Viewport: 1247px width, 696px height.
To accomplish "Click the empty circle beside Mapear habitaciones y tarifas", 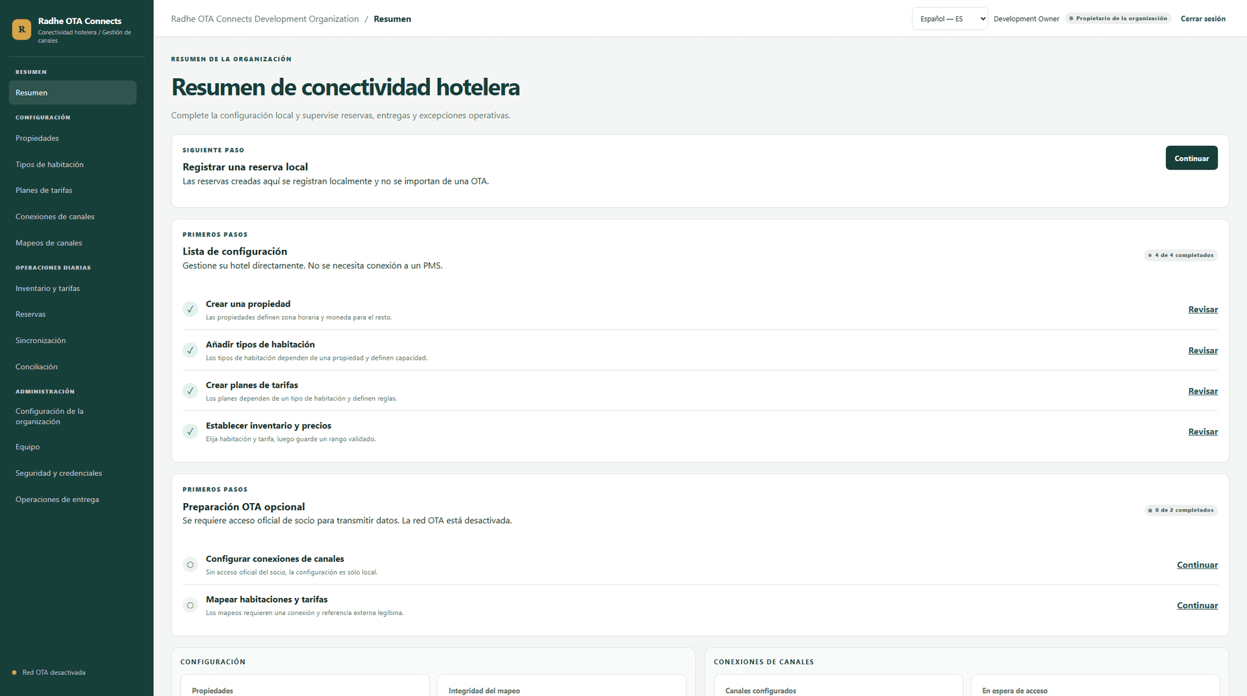I will (x=190, y=605).
